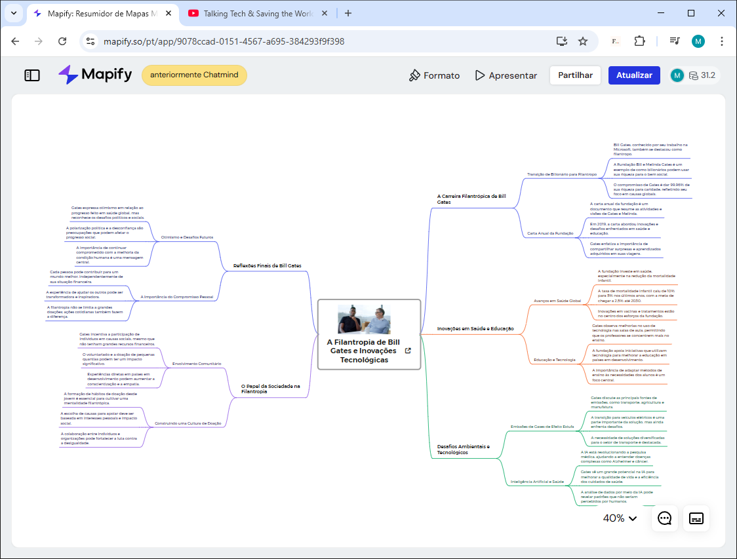This screenshot has height=559, width=737.
Task: Click the Atualizar button
Action: coord(634,75)
